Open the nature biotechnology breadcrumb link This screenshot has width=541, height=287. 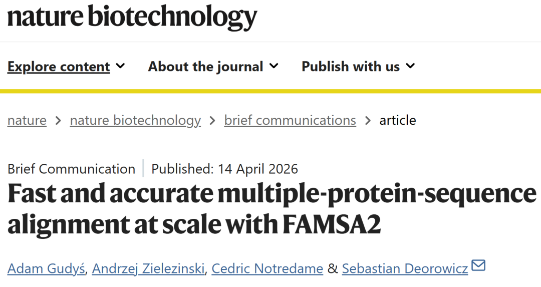point(135,121)
